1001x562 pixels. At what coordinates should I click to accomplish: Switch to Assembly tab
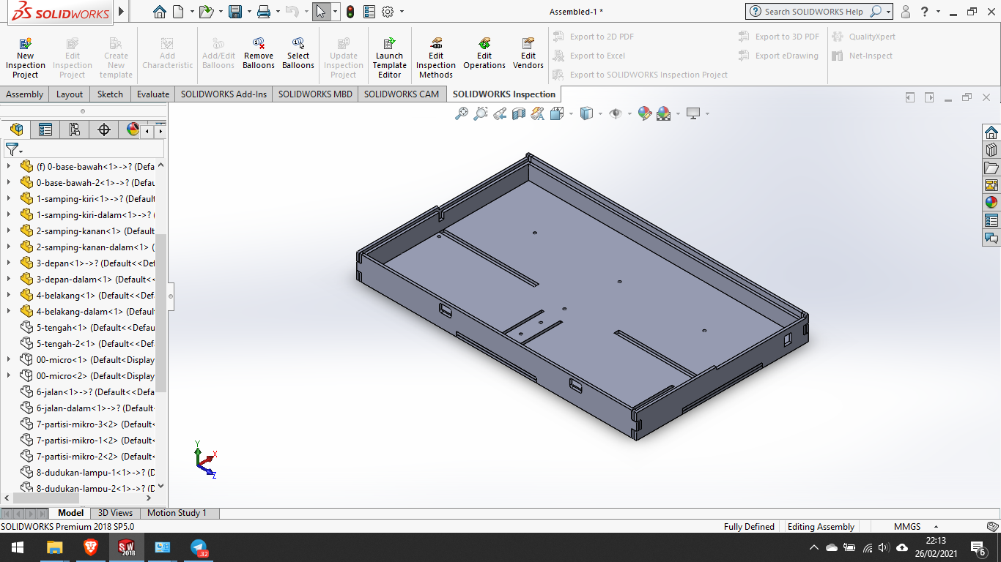pos(25,94)
